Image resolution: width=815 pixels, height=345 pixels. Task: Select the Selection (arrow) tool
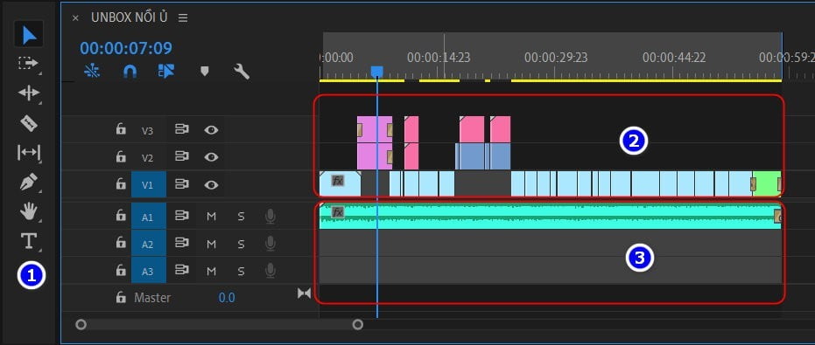click(x=29, y=34)
